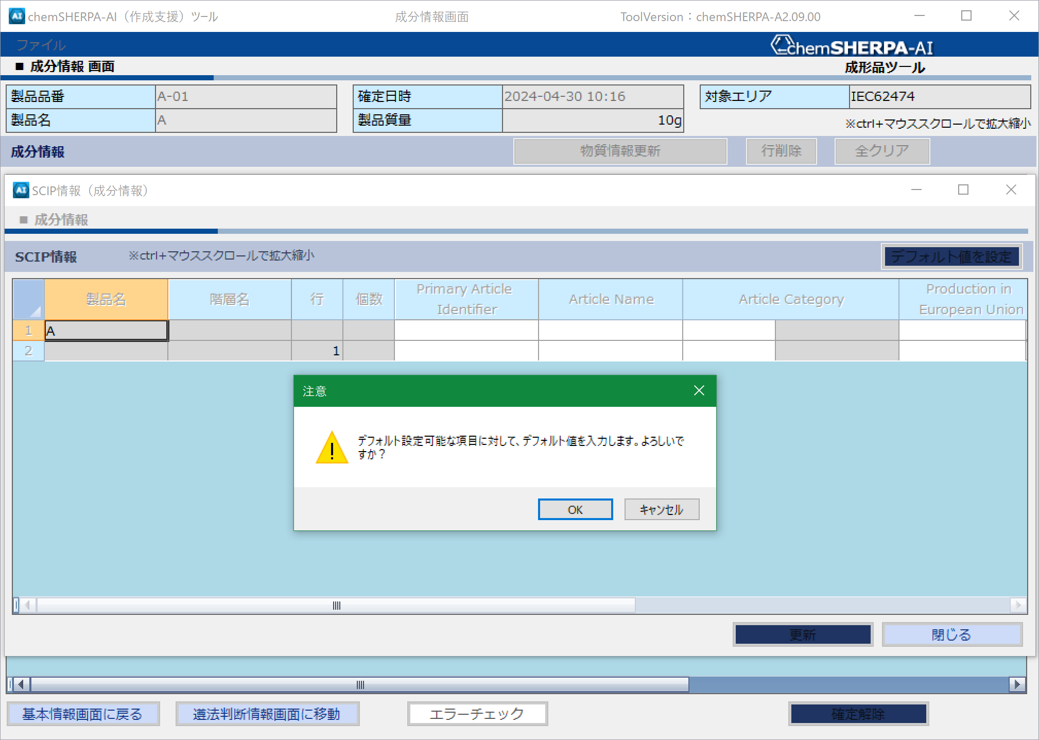This screenshot has width=1039, height=740.
Task: Click the yellow warning triangle icon
Action: click(332, 448)
